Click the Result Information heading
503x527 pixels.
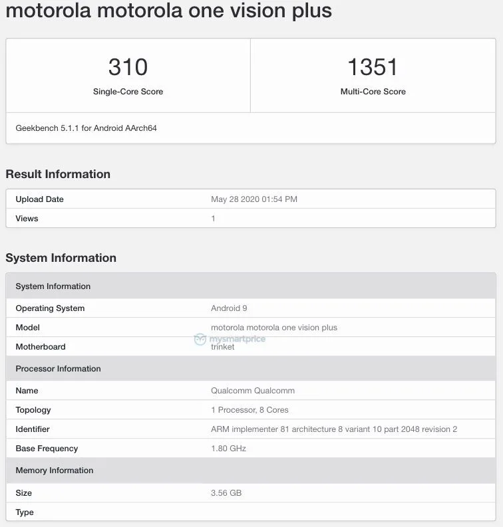point(58,174)
